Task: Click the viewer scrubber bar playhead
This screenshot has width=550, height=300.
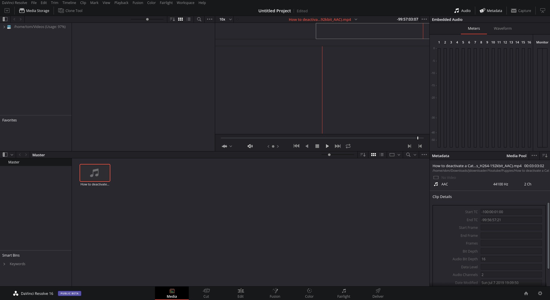Action: click(x=418, y=138)
